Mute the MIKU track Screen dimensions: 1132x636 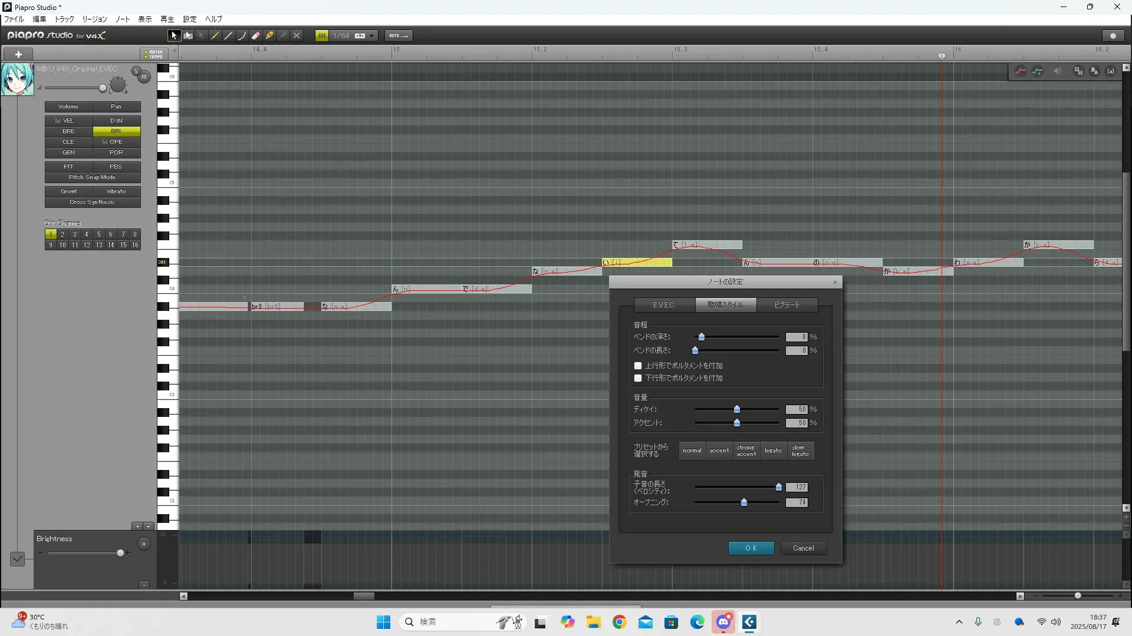(x=144, y=77)
